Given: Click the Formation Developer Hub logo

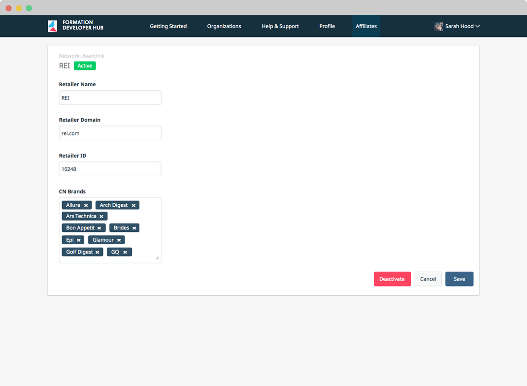Looking at the screenshot, I should pos(52,26).
